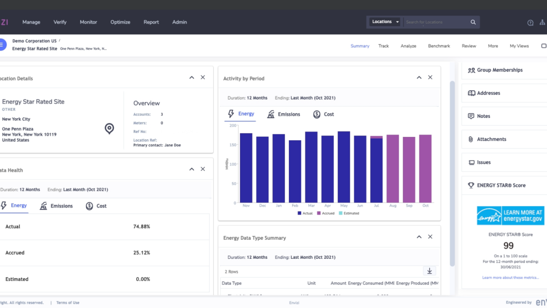Screen dimensions: 547x308
Task: Open the Verify menu
Action: [x=60, y=22]
